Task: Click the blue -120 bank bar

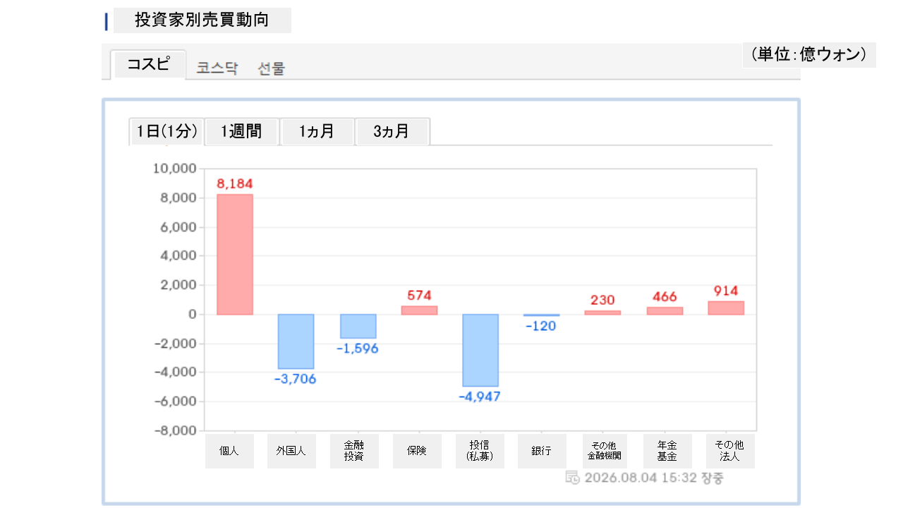Action: pyautogui.click(x=542, y=315)
